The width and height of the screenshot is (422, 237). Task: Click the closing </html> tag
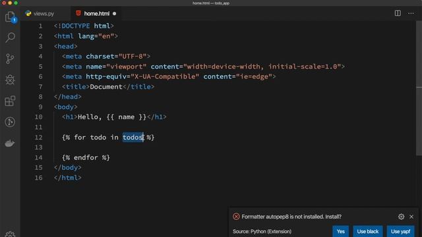67,178
